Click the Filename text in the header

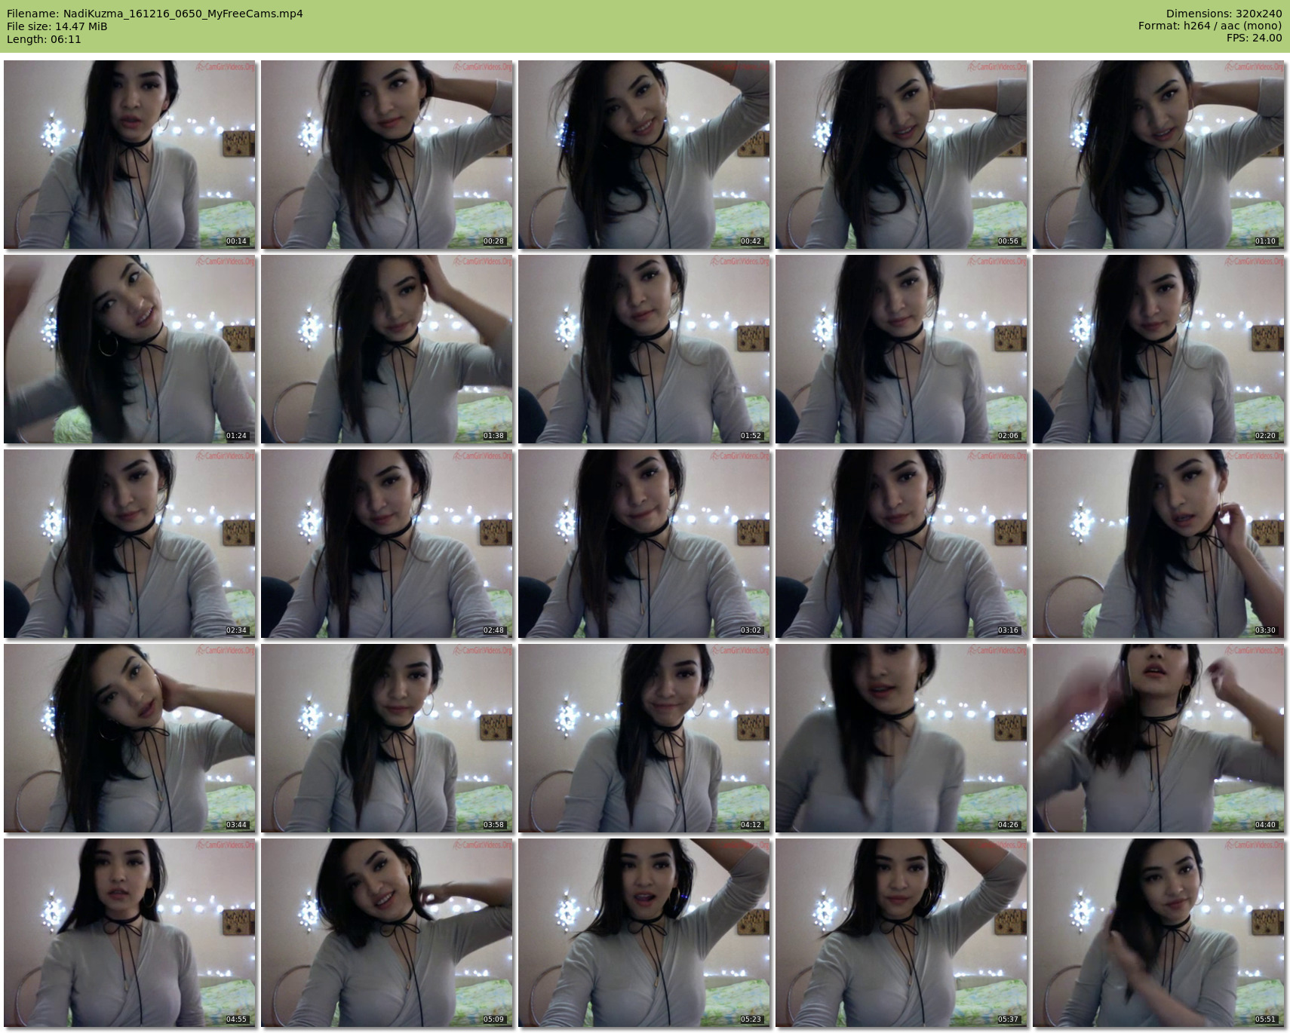click(x=155, y=14)
